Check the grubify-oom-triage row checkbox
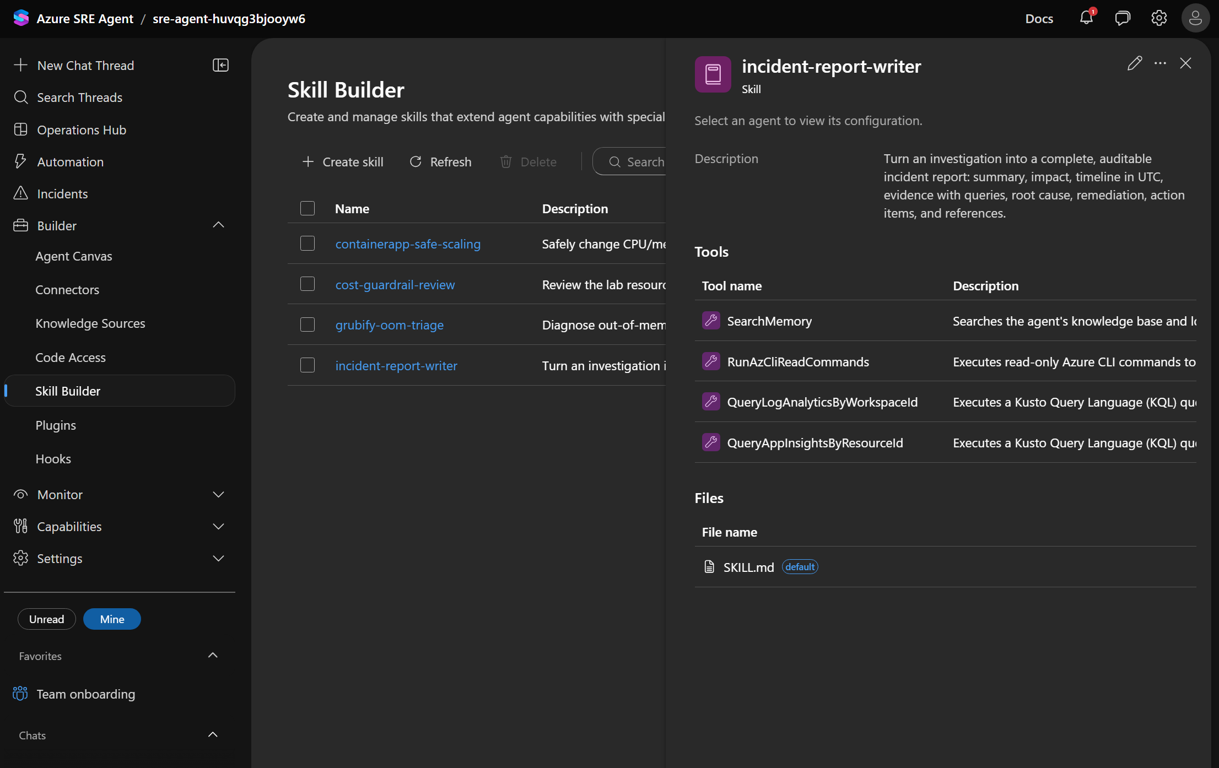 click(x=308, y=324)
